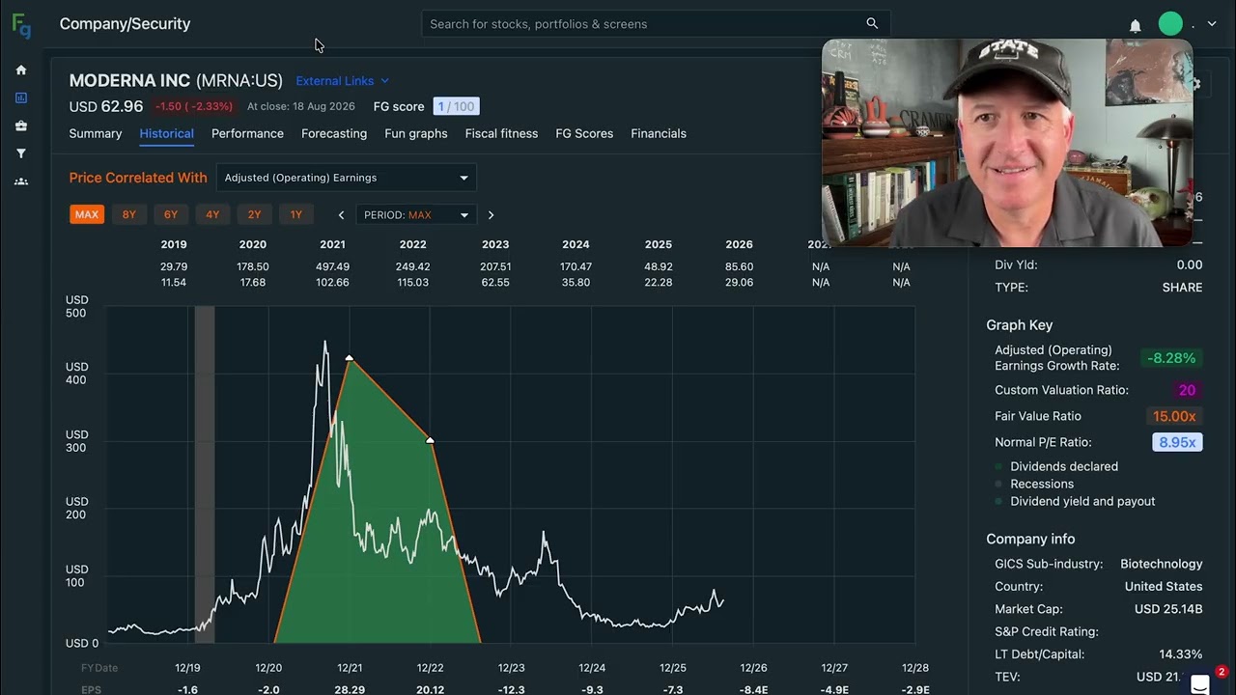The width and height of the screenshot is (1236, 695).
Task: Click the Biotechnology sub-industry value
Action: click(1162, 564)
